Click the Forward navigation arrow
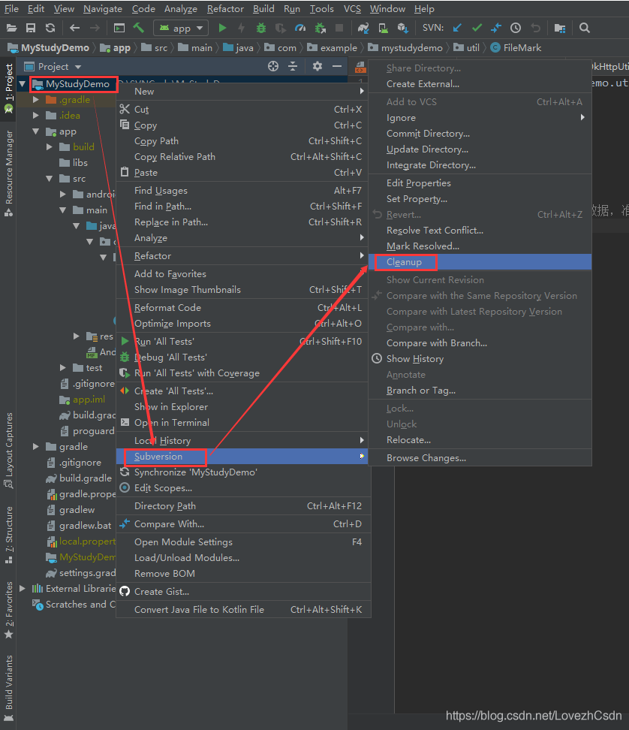629x730 pixels. point(95,28)
